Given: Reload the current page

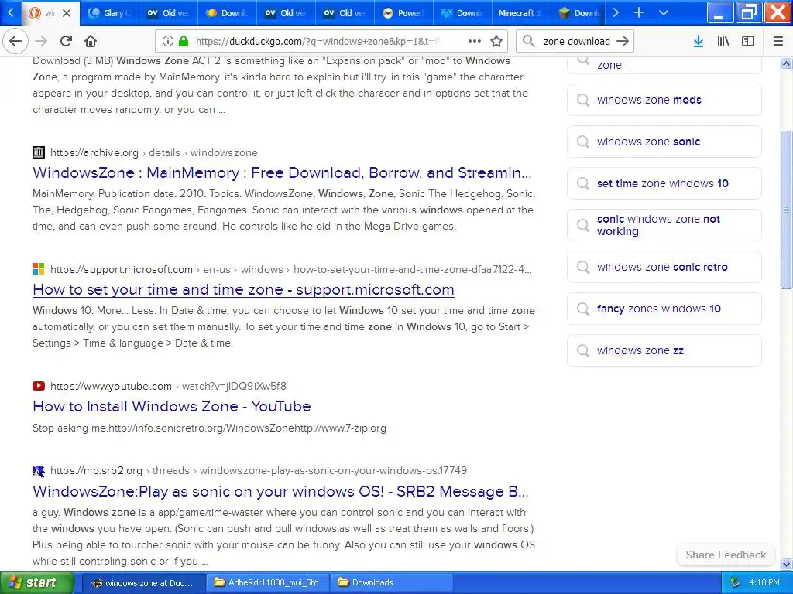Looking at the screenshot, I should (66, 41).
